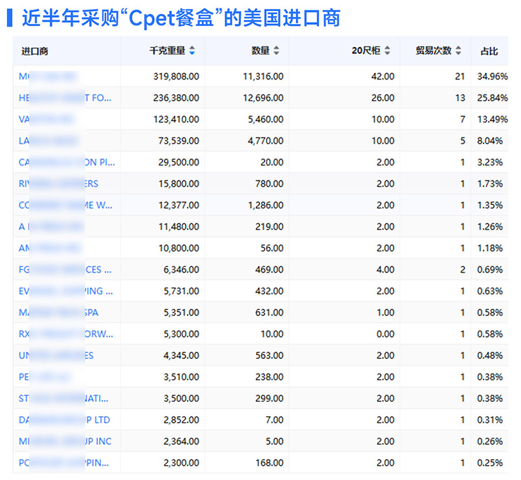The height and width of the screenshot is (480, 521).
Task: Select share cell 25.84%
Action: [x=492, y=98]
